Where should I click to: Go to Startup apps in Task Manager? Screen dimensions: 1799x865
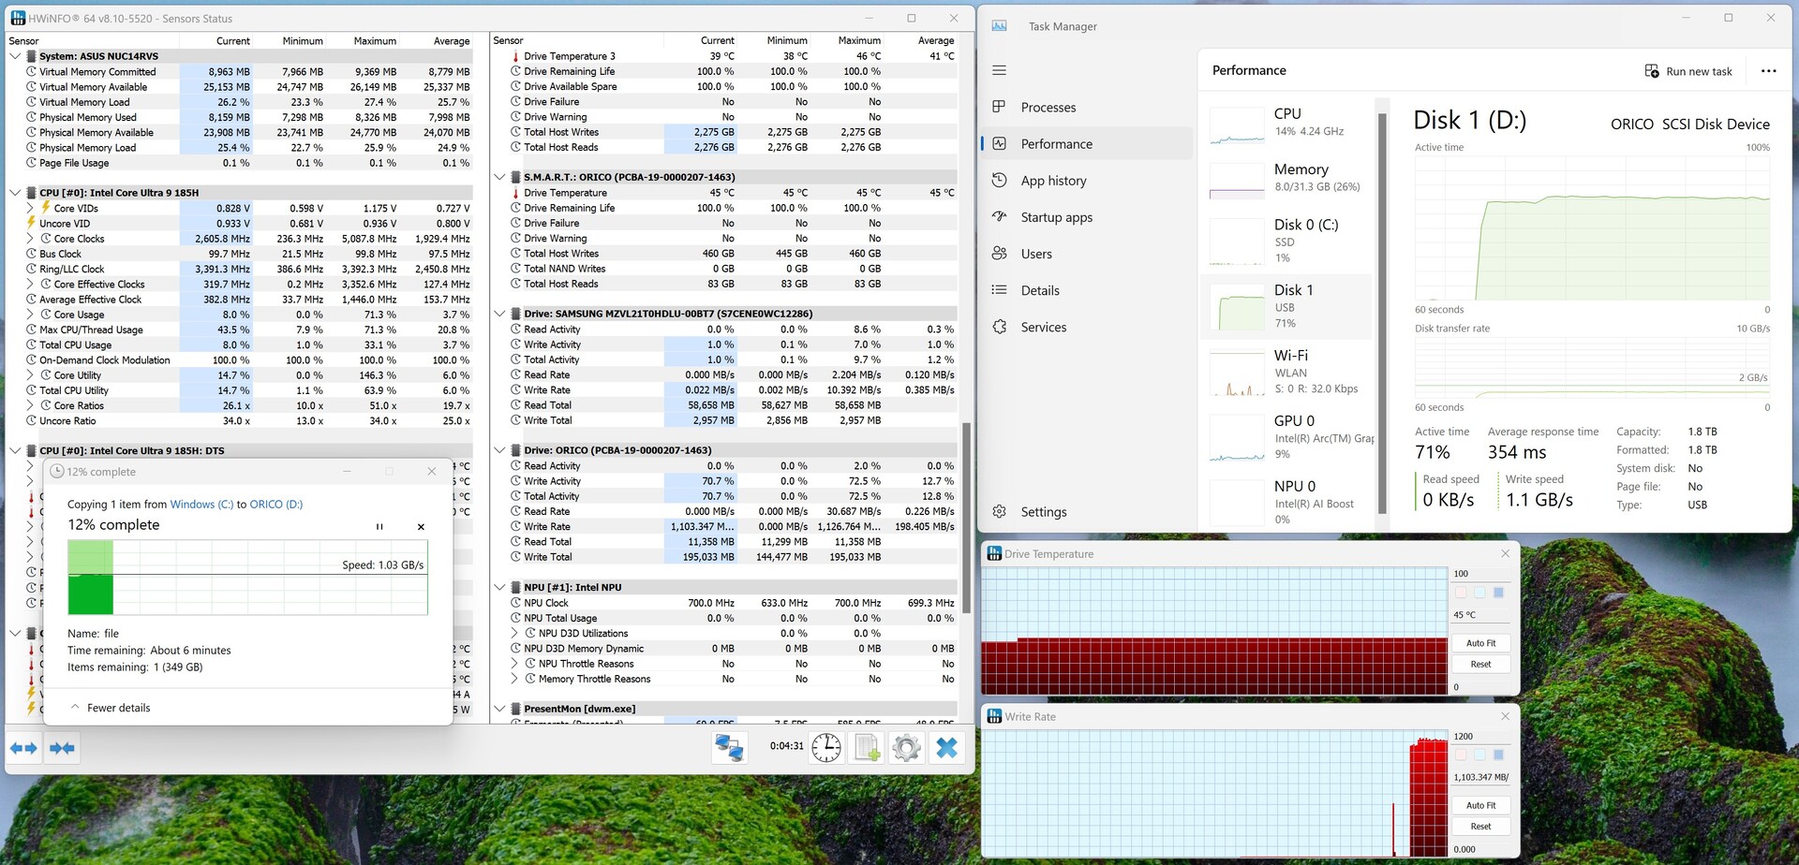1087,217
